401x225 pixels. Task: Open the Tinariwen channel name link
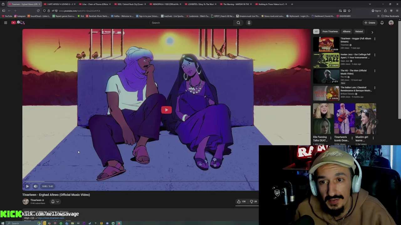[x=36, y=200]
